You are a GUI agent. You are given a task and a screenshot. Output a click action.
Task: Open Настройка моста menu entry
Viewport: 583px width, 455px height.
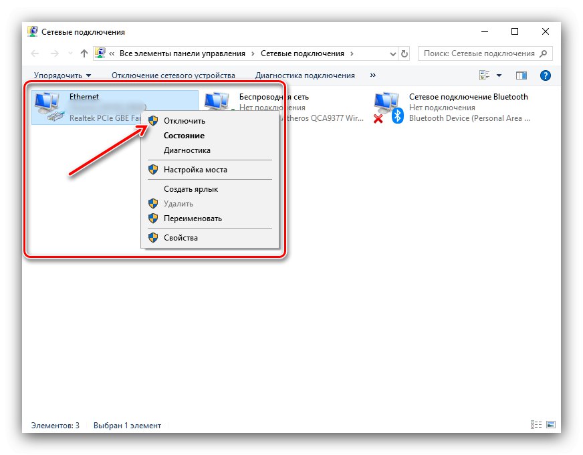210,170
